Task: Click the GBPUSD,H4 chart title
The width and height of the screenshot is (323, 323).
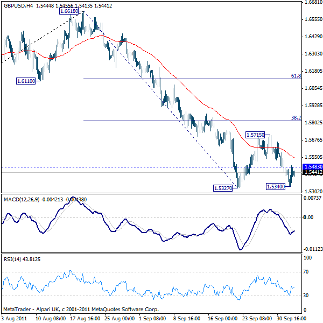Action: click(18, 6)
